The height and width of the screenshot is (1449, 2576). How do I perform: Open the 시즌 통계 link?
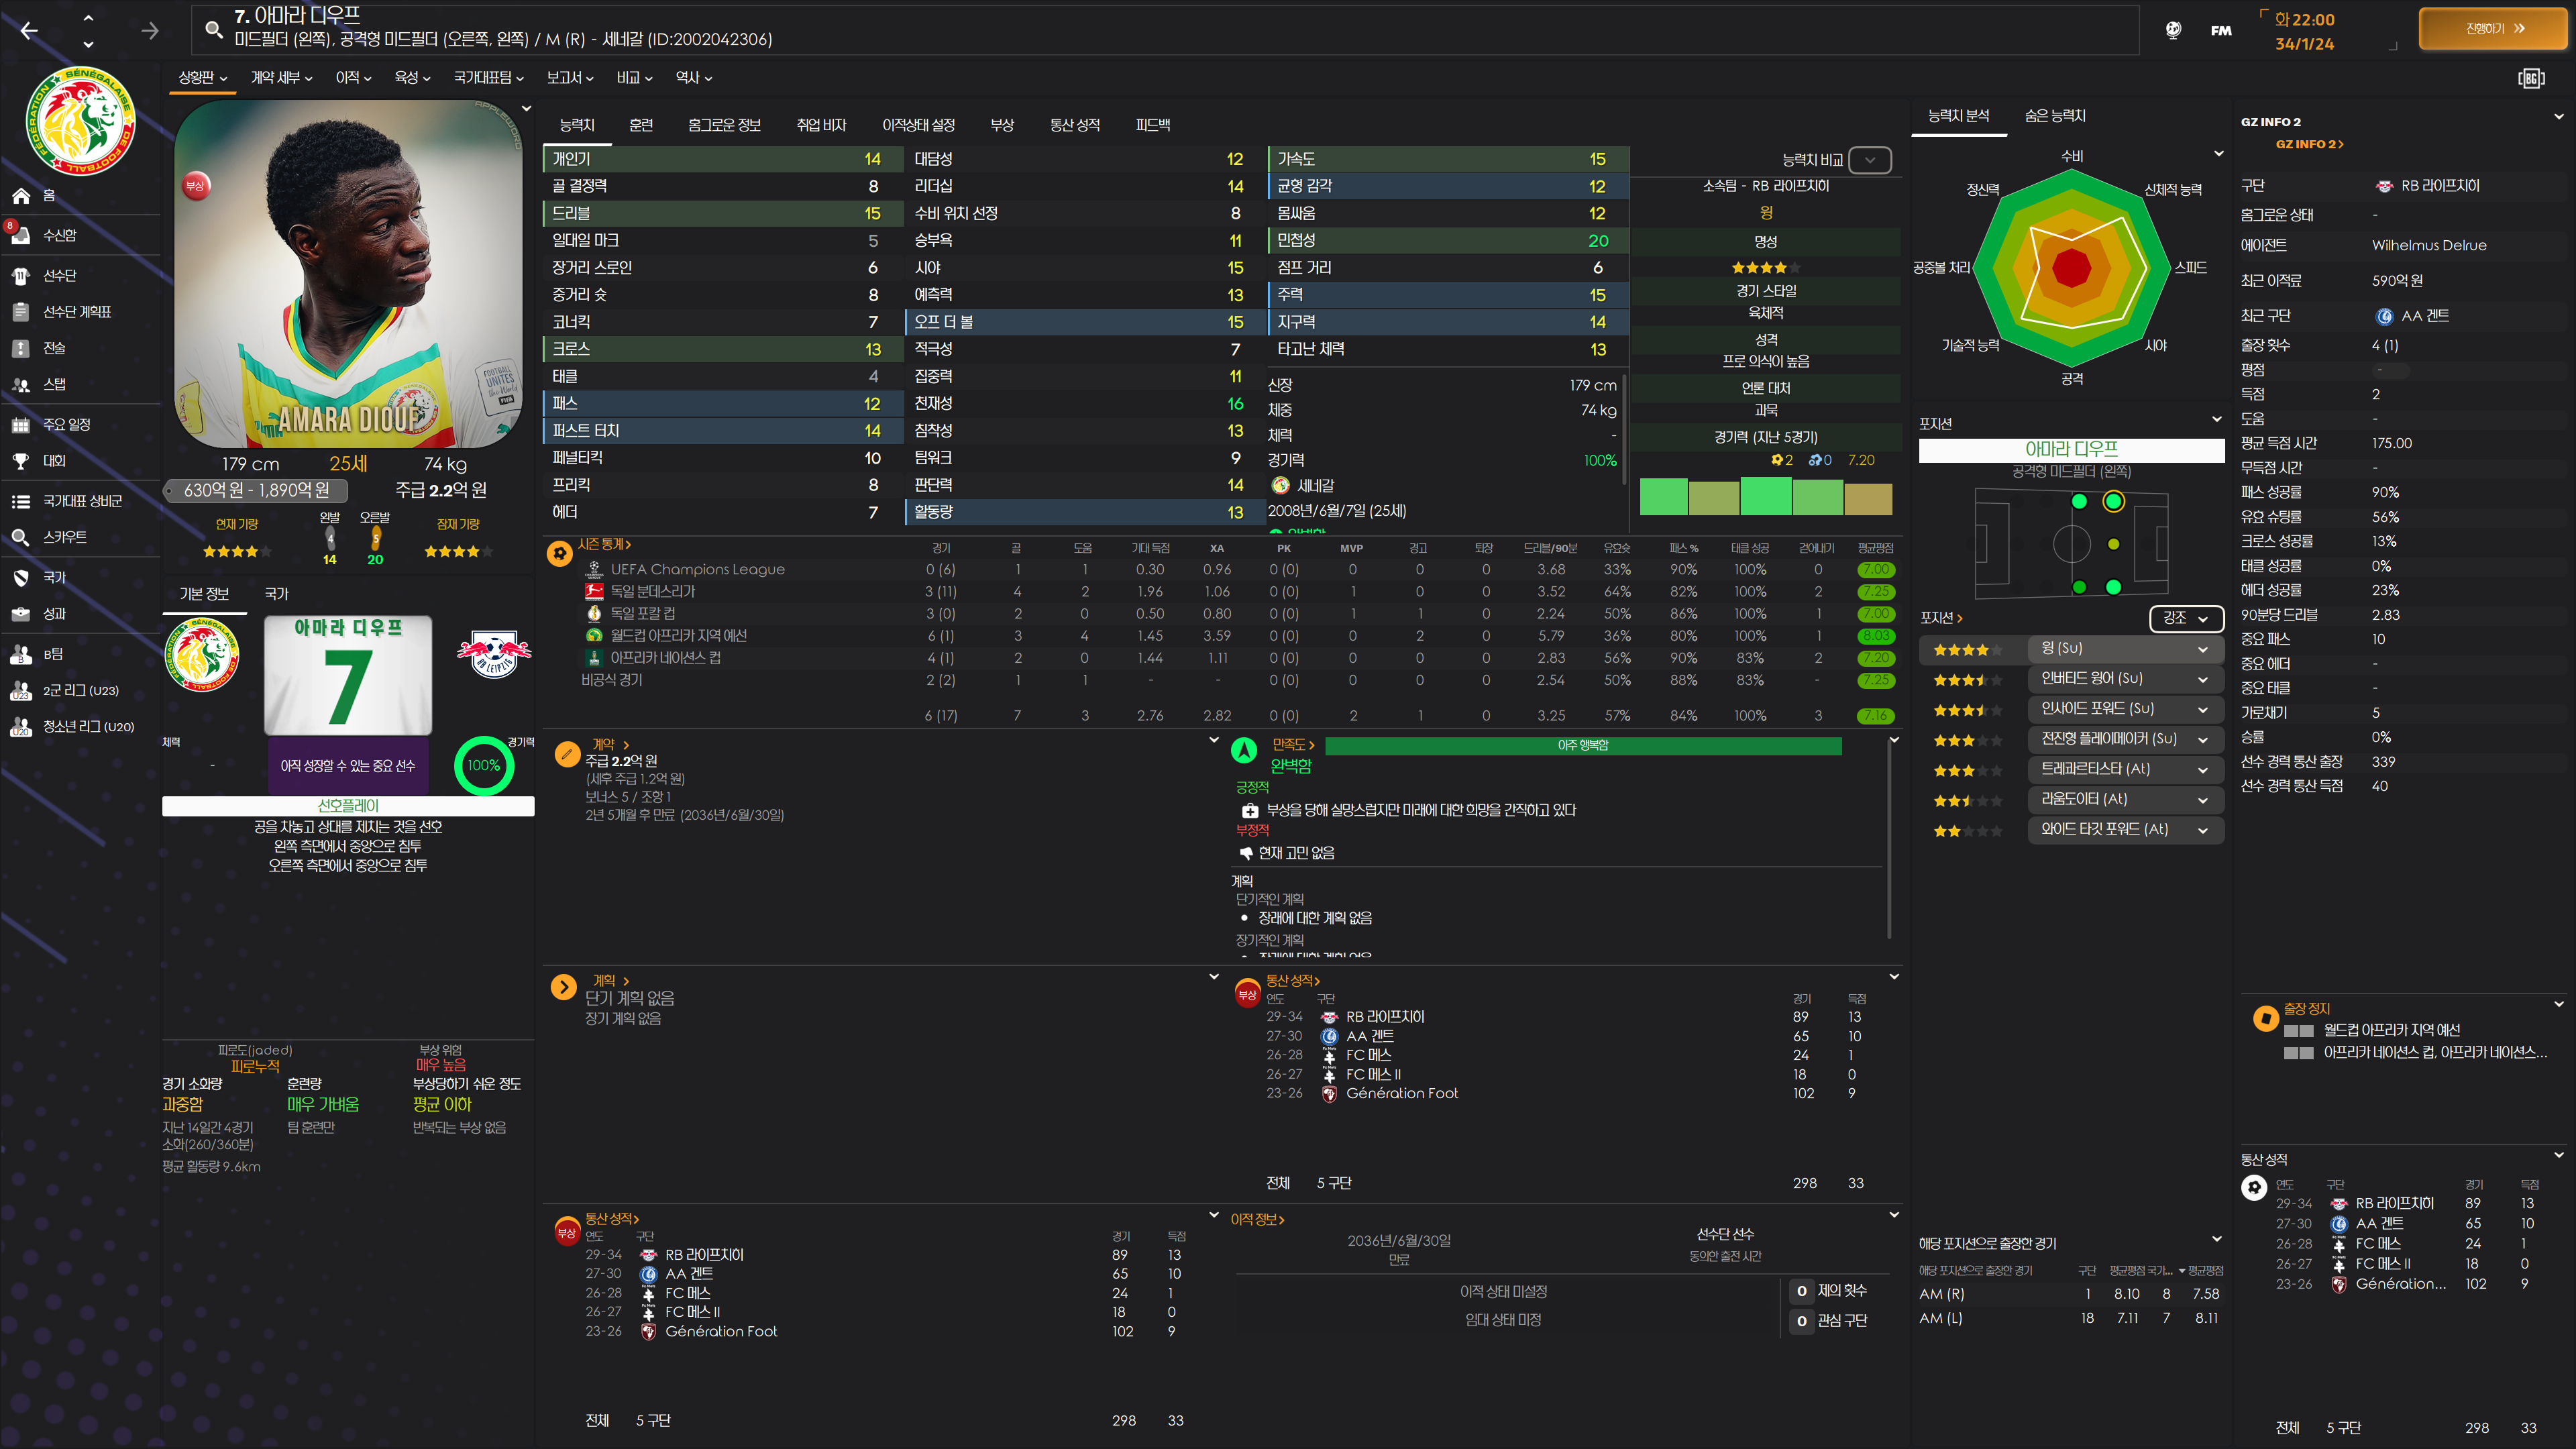coord(604,544)
